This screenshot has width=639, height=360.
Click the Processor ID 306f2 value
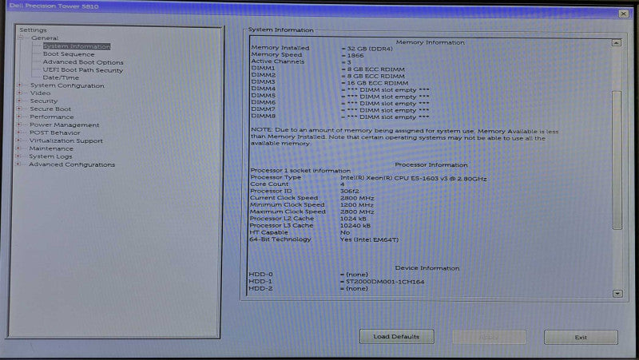coord(350,191)
